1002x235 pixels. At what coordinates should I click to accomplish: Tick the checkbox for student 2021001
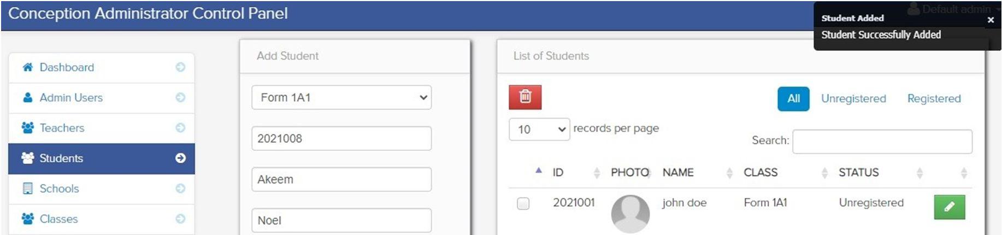point(523,204)
